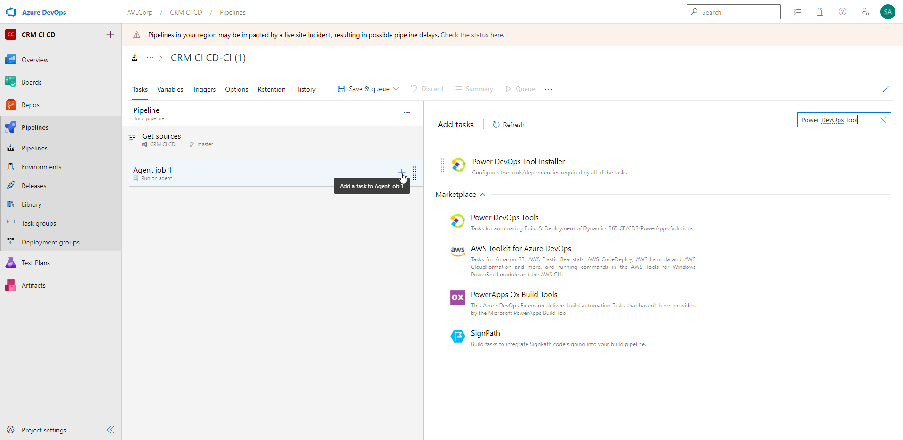Click the Power DevOps Tools logo icon

[x=457, y=220]
